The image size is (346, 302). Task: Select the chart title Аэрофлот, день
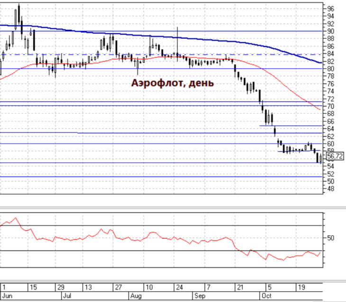173,83
